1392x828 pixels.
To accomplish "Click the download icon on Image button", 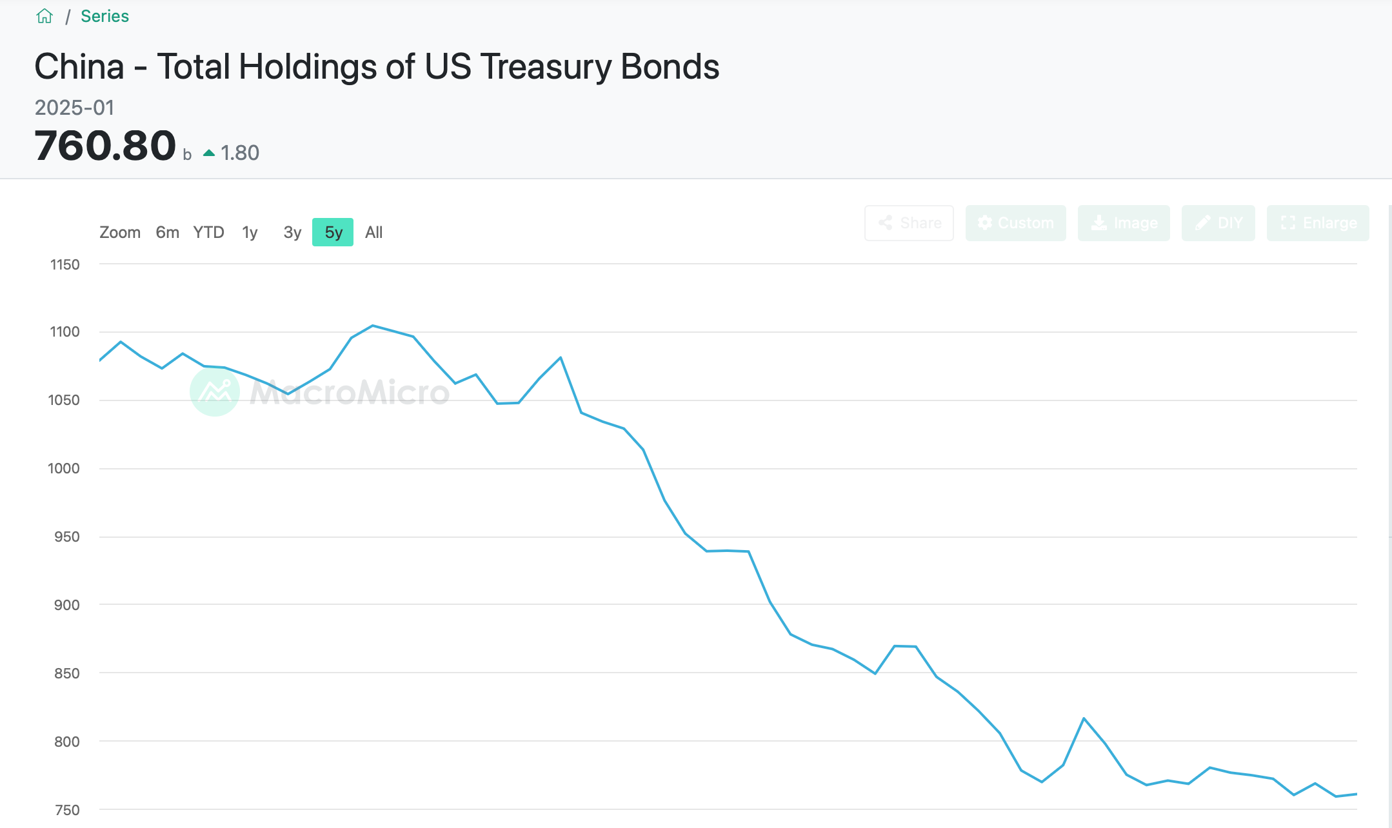I will pyautogui.click(x=1099, y=223).
